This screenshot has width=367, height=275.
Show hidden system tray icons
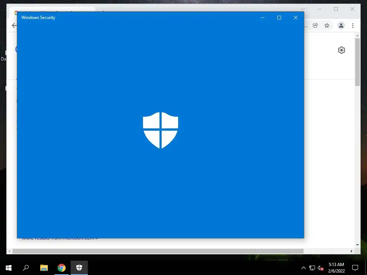coord(303,268)
